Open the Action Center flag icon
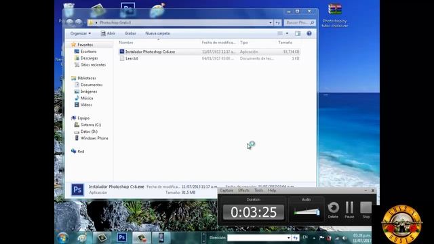This screenshot has width=434, height=244. click(x=321, y=238)
